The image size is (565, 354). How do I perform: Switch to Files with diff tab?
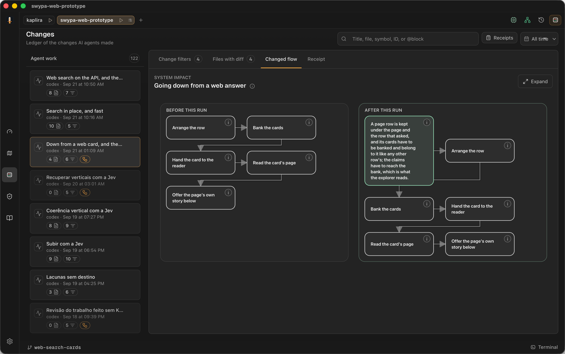click(233, 59)
